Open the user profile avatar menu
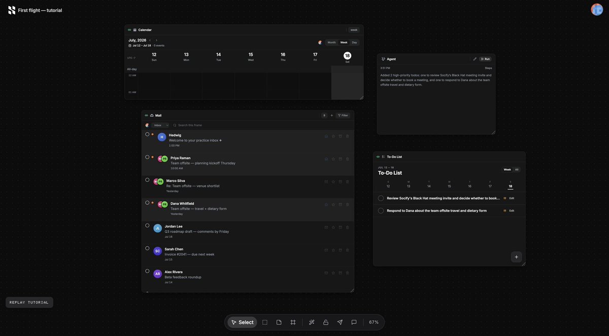The height and width of the screenshot is (336, 609). click(x=597, y=10)
